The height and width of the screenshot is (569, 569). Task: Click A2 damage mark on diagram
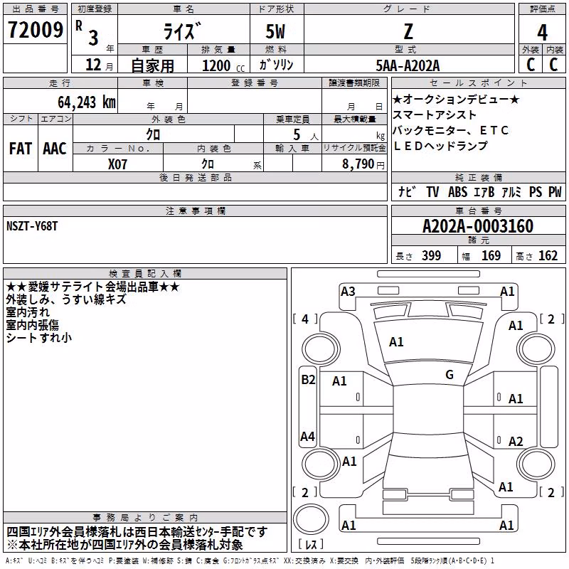[516, 442]
